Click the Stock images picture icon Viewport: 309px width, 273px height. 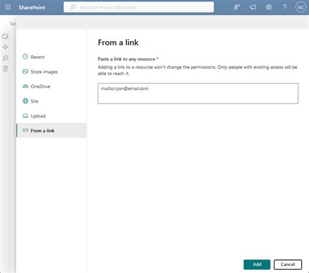point(25,71)
